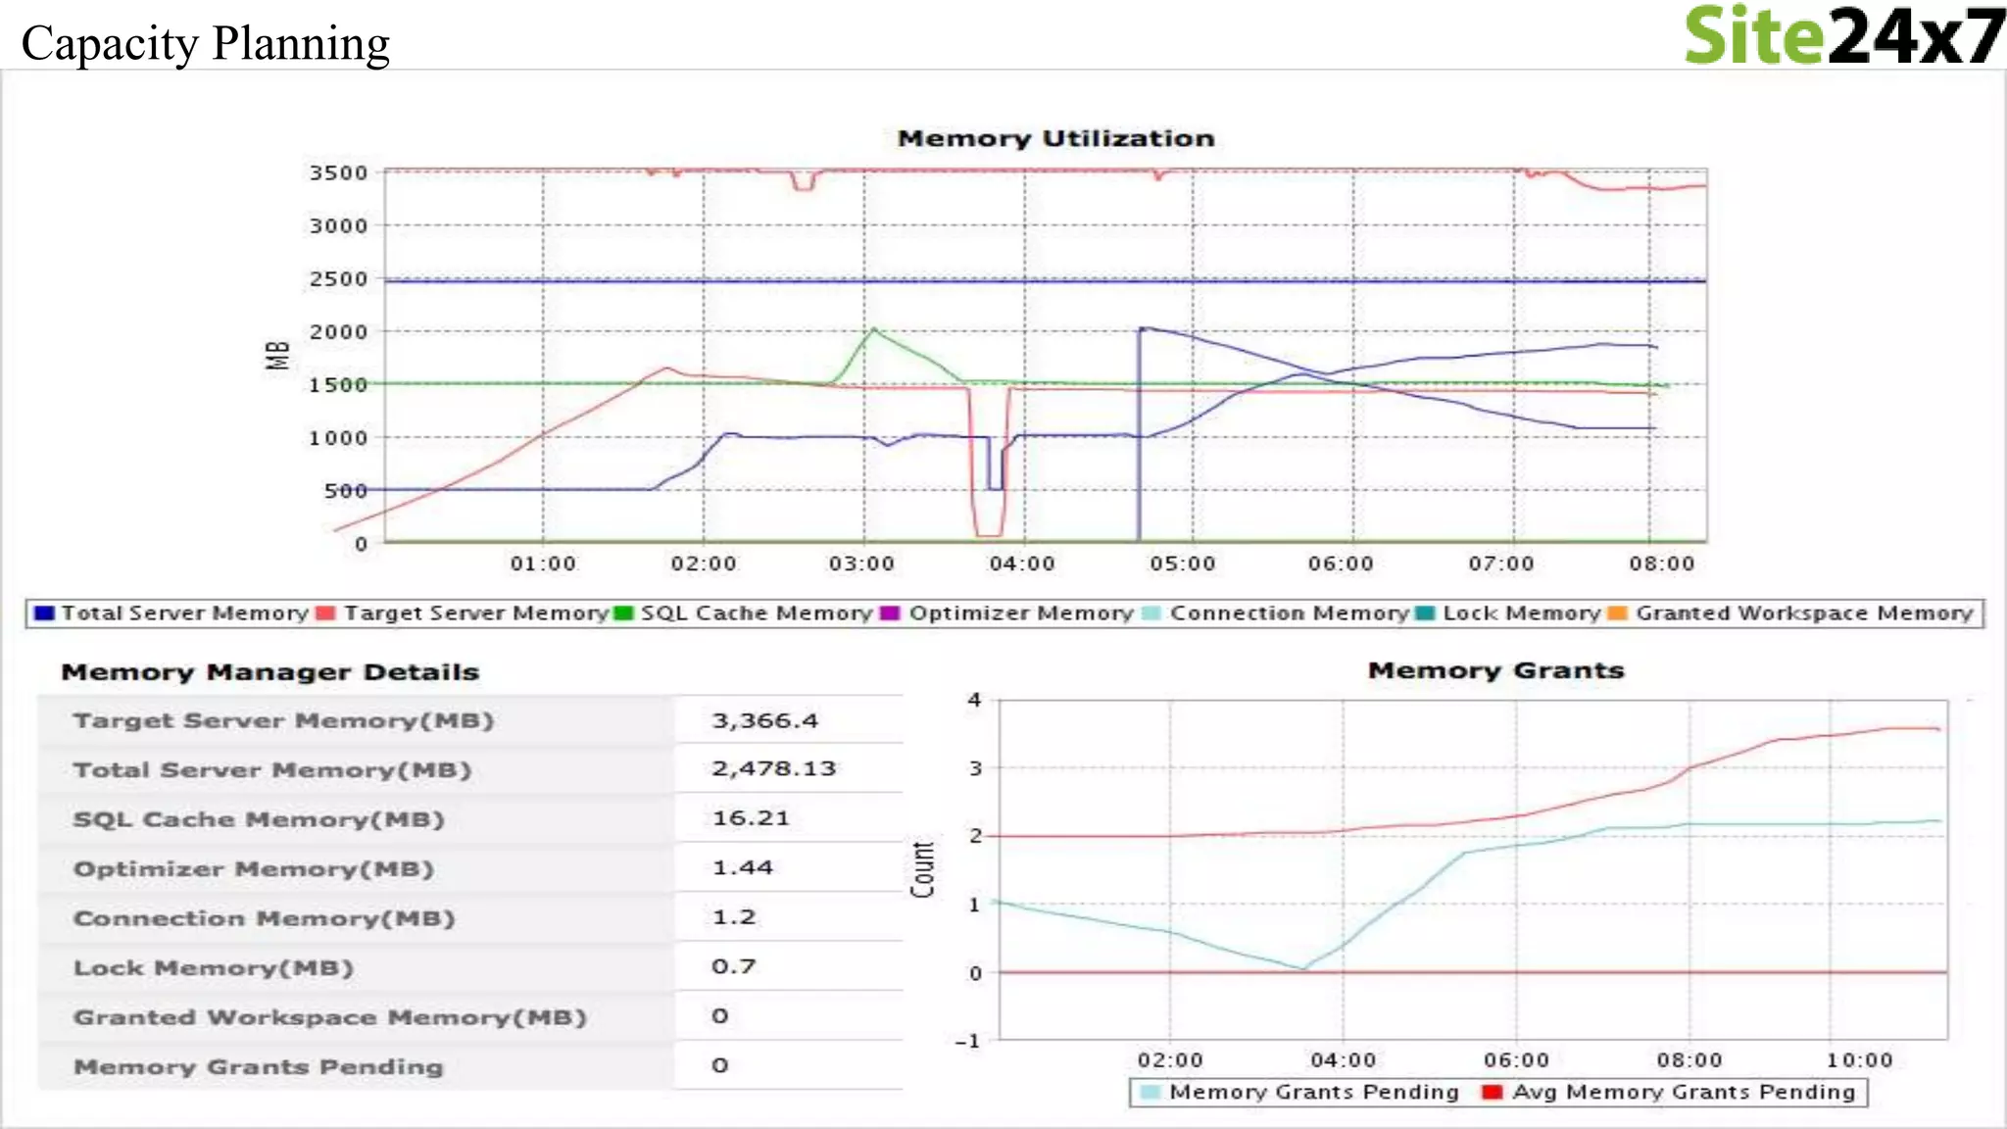Click the Count y-axis title
This screenshot has width=2007, height=1129.
pyautogui.click(x=922, y=869)
